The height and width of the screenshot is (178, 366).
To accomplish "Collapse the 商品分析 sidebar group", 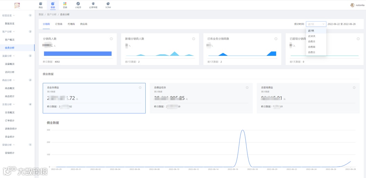I will tap(14, 80).
